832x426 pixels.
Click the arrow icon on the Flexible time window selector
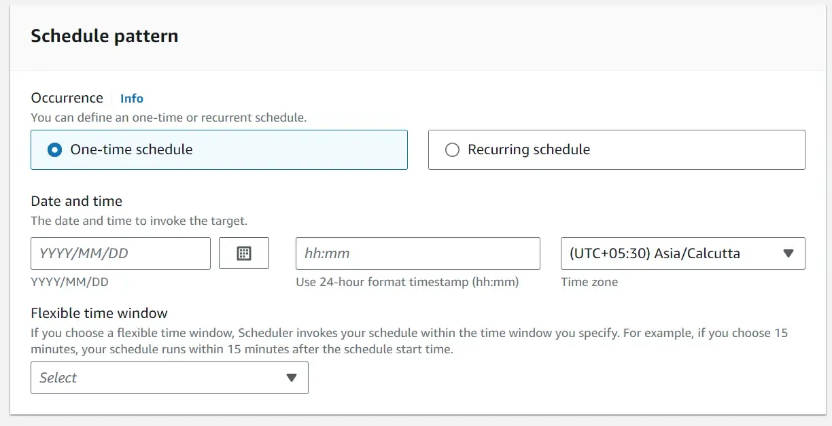[x=292, y=378]
